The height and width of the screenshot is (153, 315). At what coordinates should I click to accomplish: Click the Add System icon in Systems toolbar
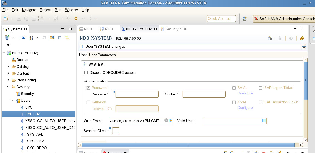[x=7, y=37]
